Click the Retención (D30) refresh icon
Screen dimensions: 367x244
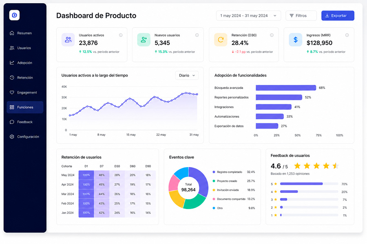coord(221,40)
